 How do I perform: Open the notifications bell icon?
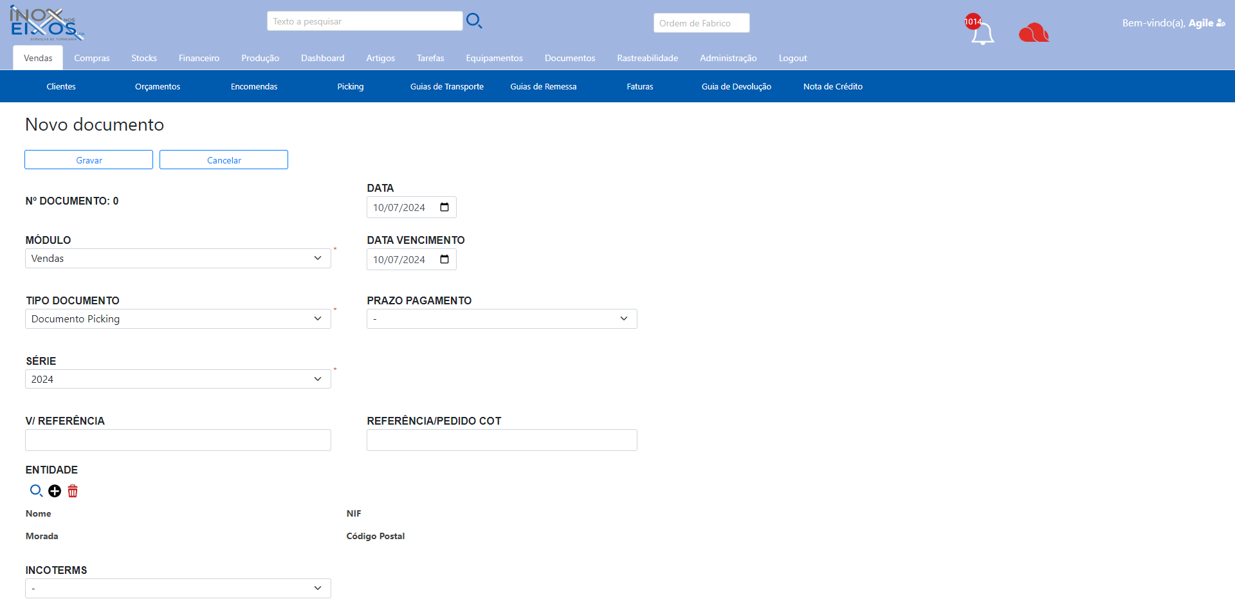[982, 33]
